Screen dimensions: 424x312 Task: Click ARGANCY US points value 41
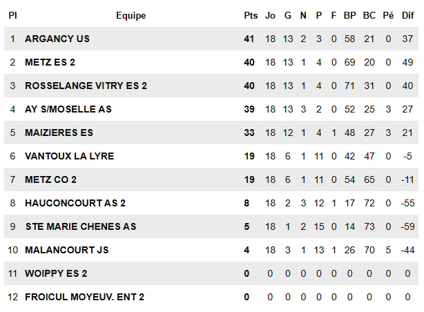249,39
